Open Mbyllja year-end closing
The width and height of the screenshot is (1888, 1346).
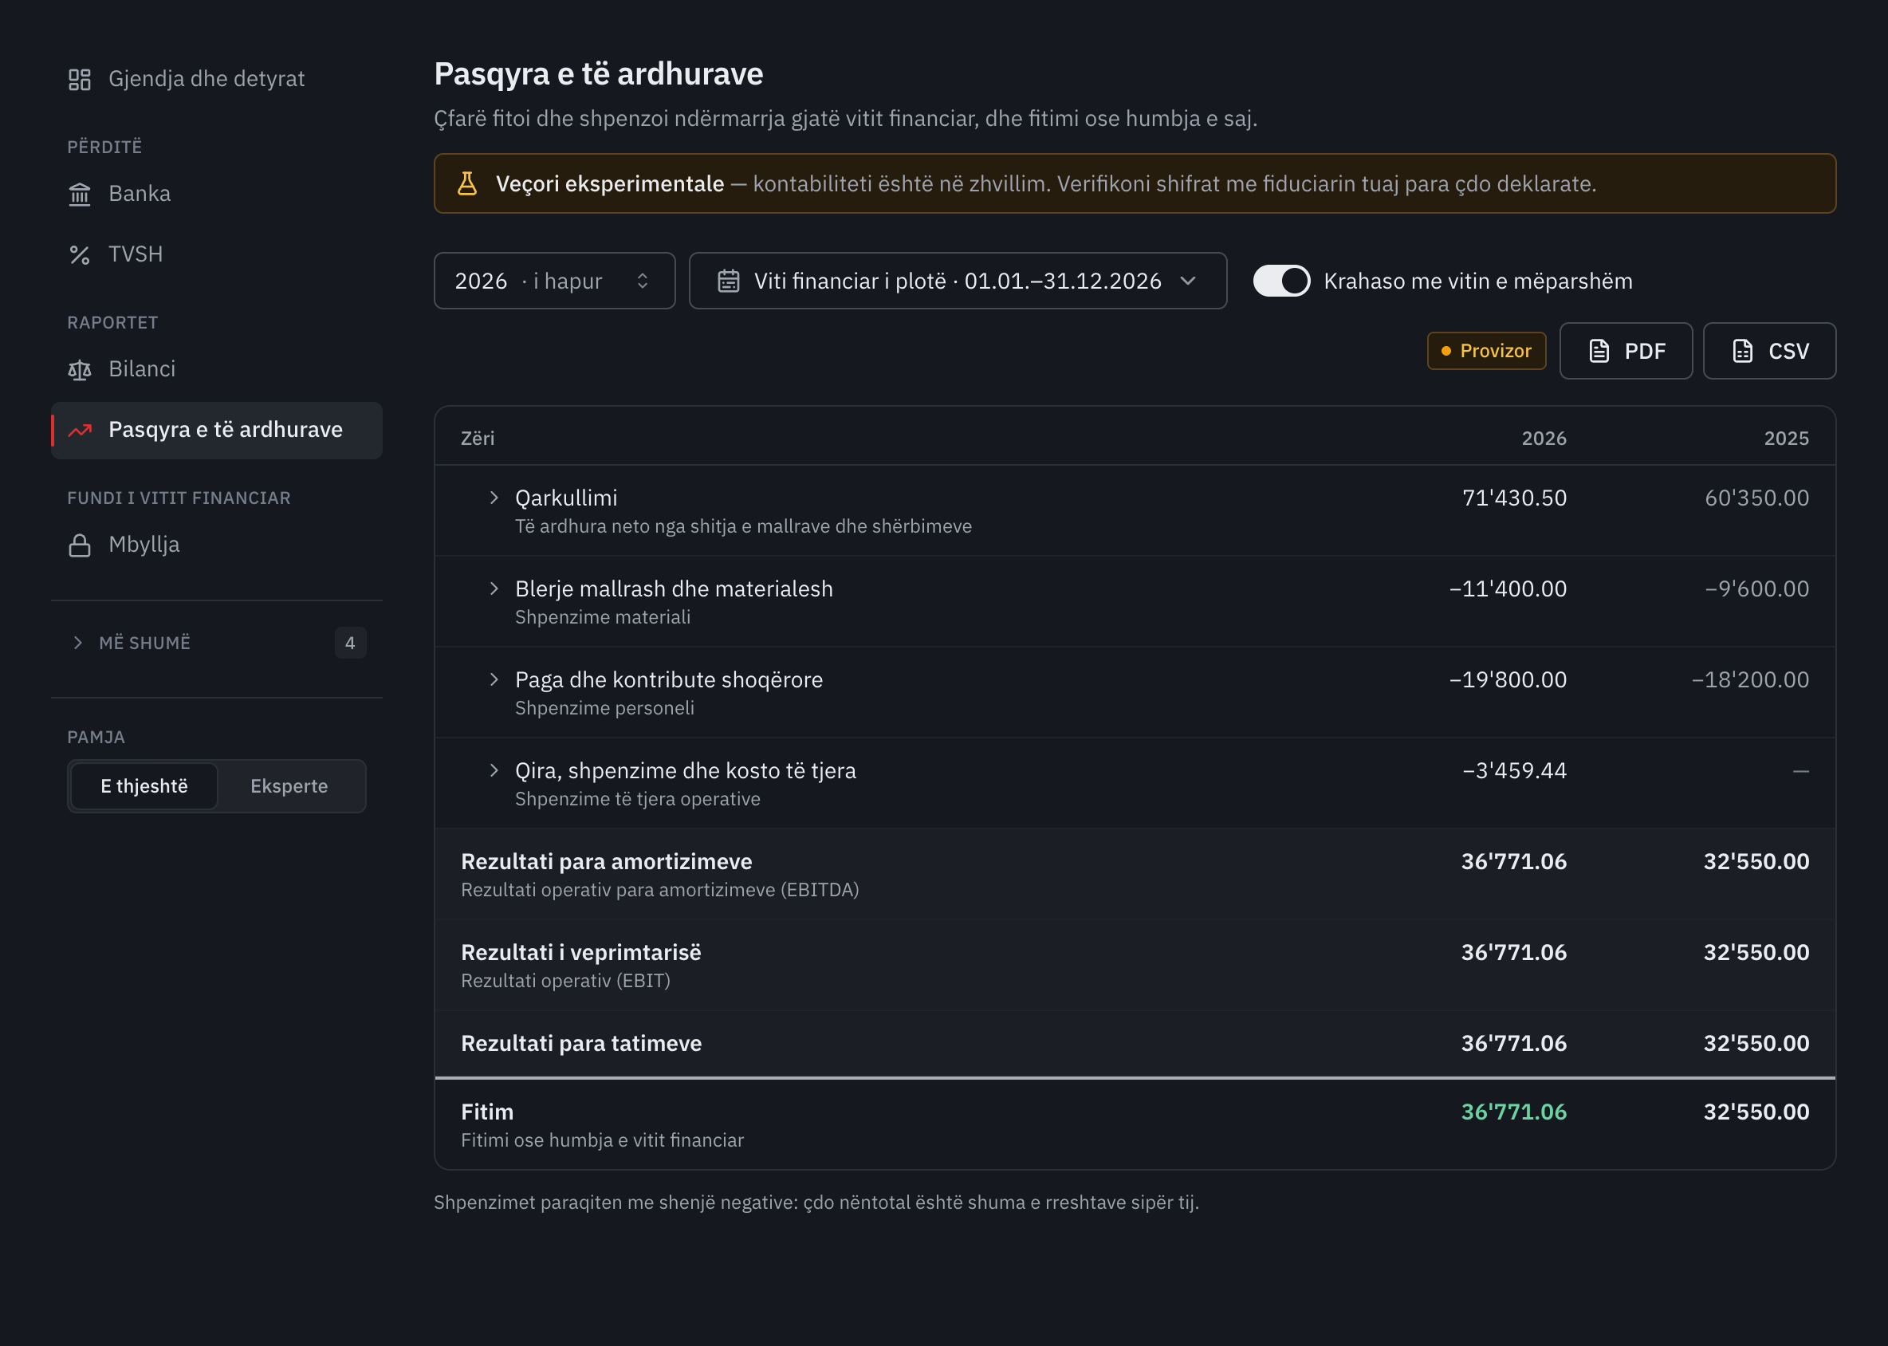pyautogui.click(x=216, y=545)
